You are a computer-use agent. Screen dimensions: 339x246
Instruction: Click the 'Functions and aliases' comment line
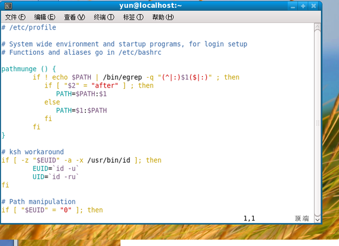tap(81, 53)
